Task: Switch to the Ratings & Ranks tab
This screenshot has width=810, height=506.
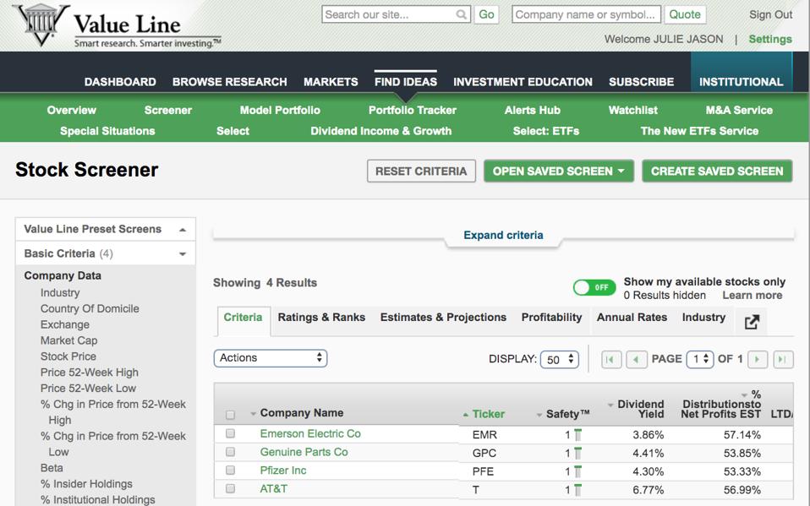Action: (x=322, y=317)
